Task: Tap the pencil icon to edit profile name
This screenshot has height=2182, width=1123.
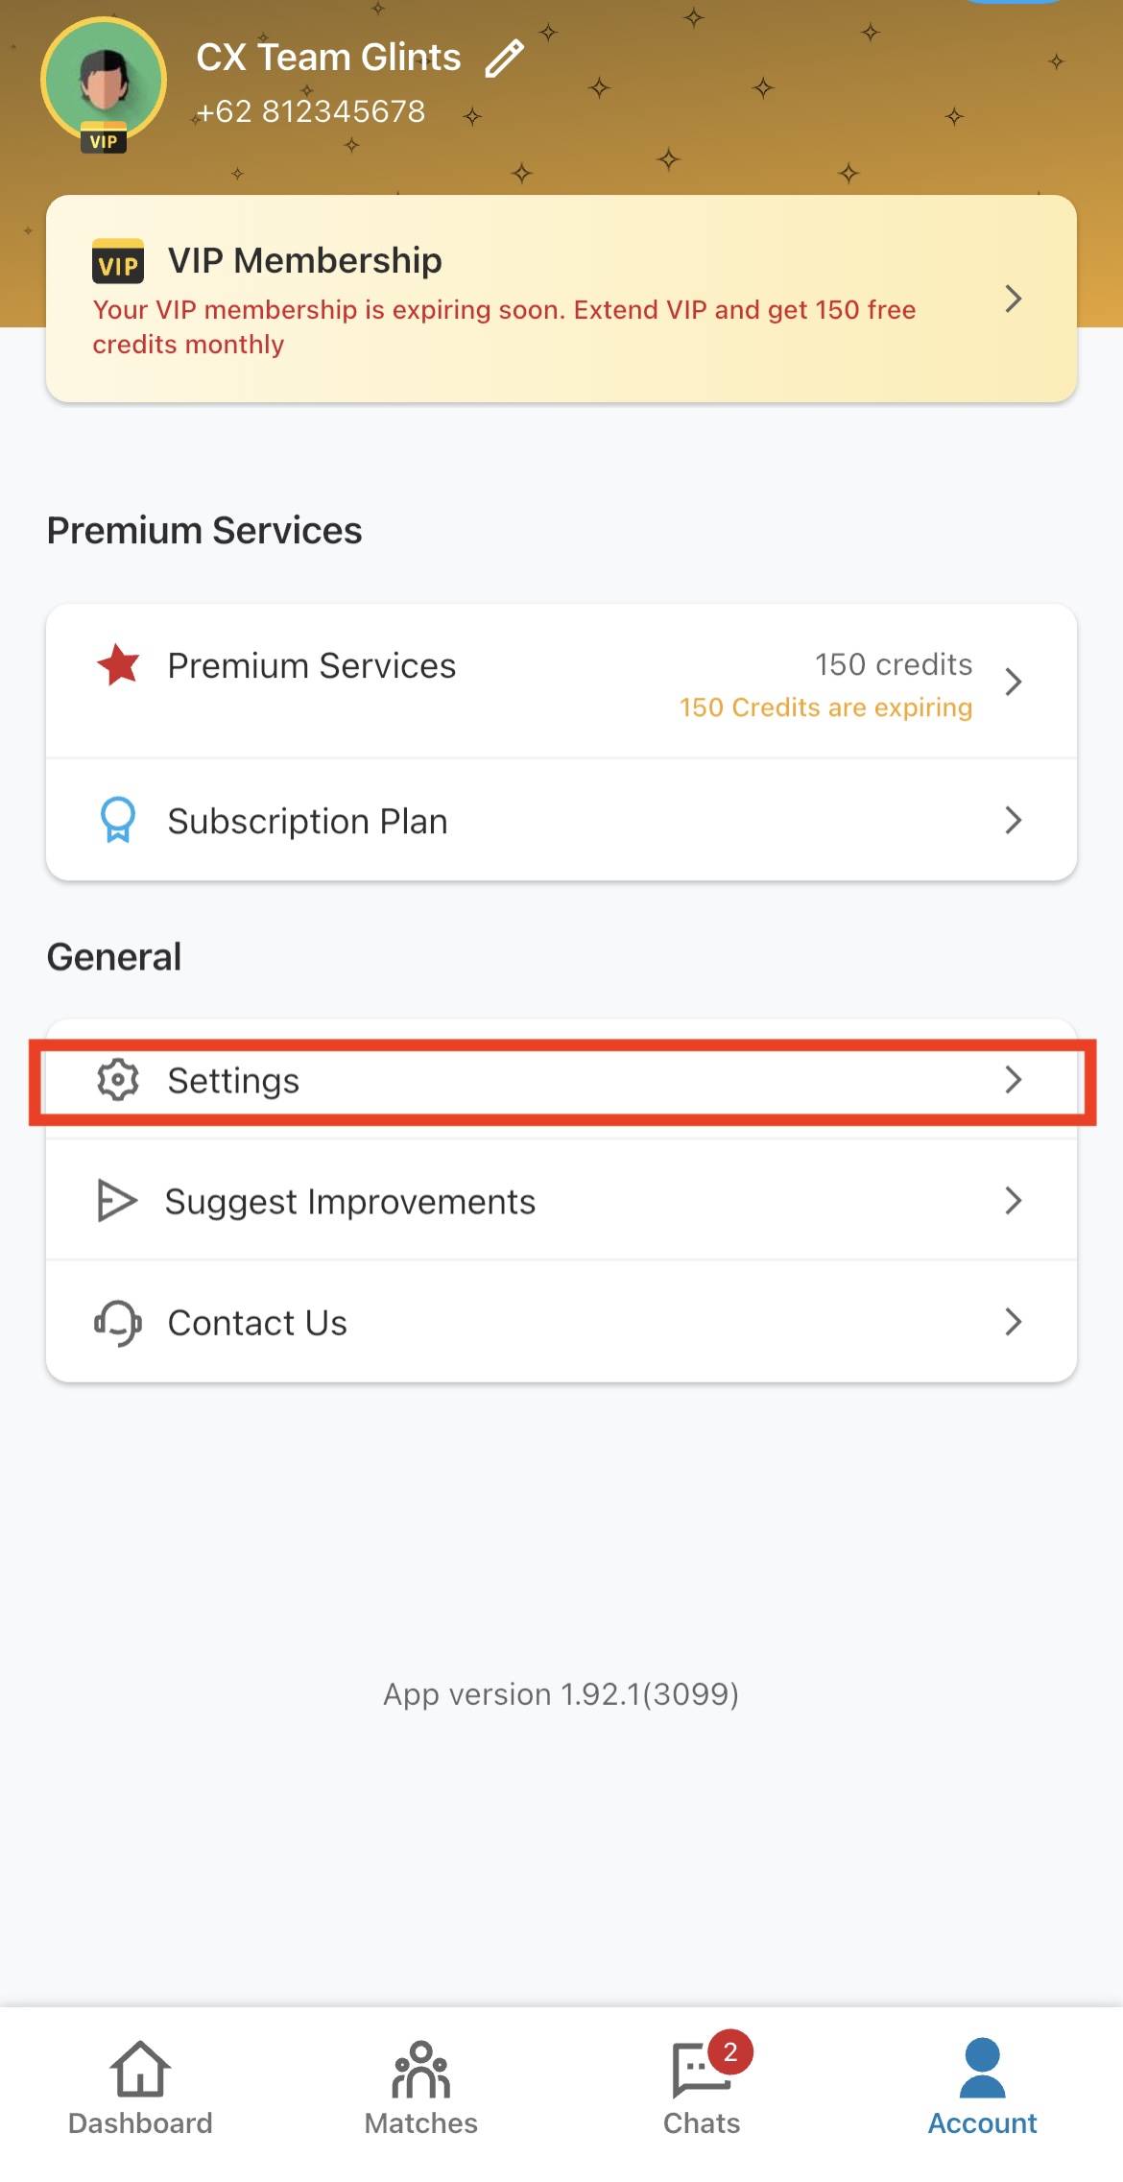Action: [503, 58]
